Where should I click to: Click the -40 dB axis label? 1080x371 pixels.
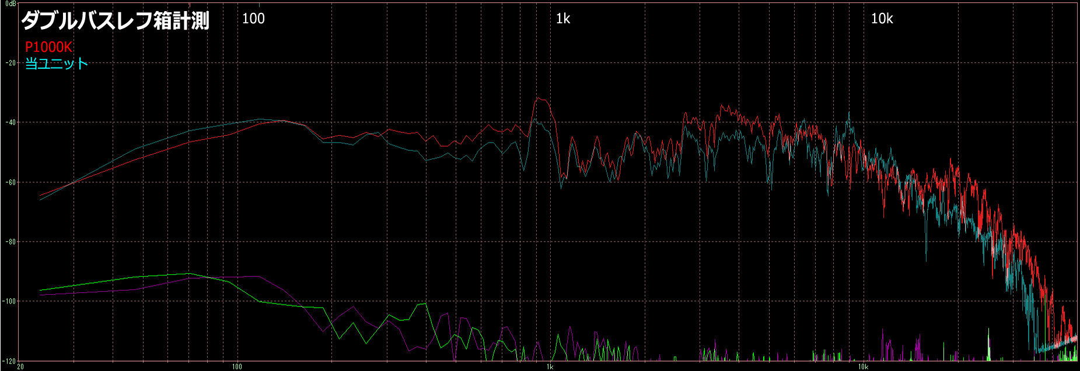[11, 122]
